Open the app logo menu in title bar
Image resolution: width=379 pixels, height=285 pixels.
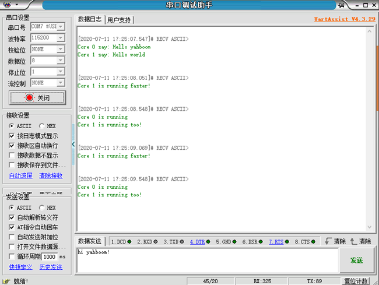(8, 5)
